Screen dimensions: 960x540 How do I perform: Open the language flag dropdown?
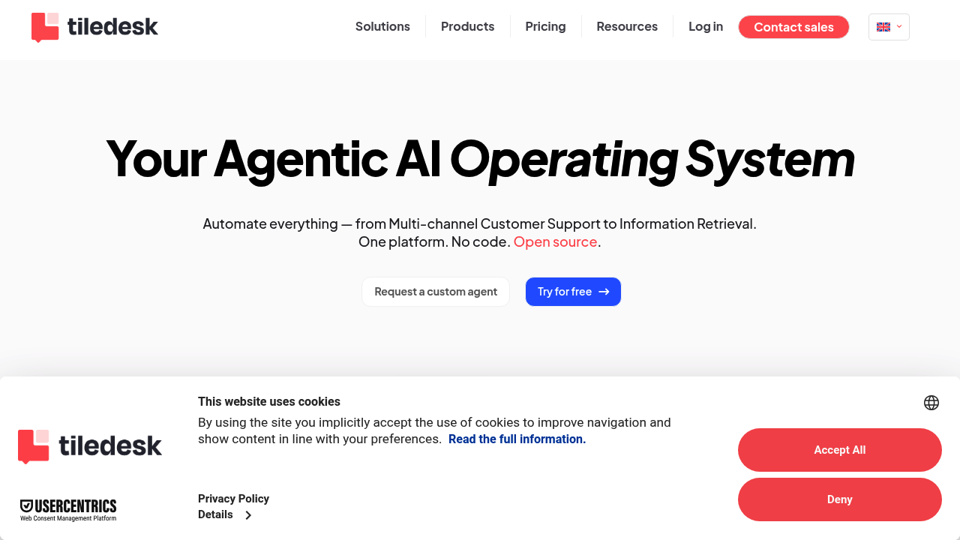pos(889,27)
